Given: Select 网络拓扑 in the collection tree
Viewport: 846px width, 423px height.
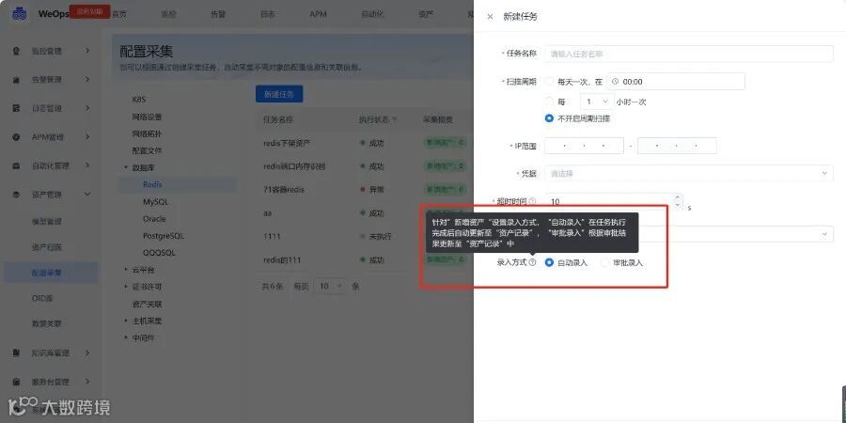Looking at the screenshot, I should tap(147, 133).
